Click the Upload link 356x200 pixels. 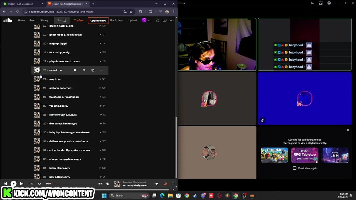point(133,20)
